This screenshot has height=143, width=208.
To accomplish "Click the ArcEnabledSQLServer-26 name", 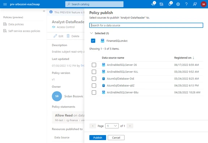I will pyautogui.click(x=122, y=65).
